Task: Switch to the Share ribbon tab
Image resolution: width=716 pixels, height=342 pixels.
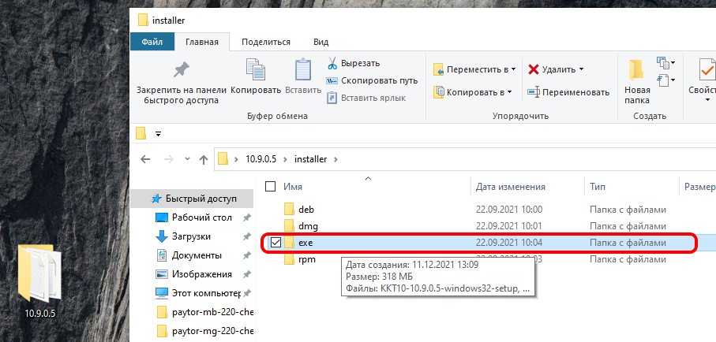Action: click(266, 43)
